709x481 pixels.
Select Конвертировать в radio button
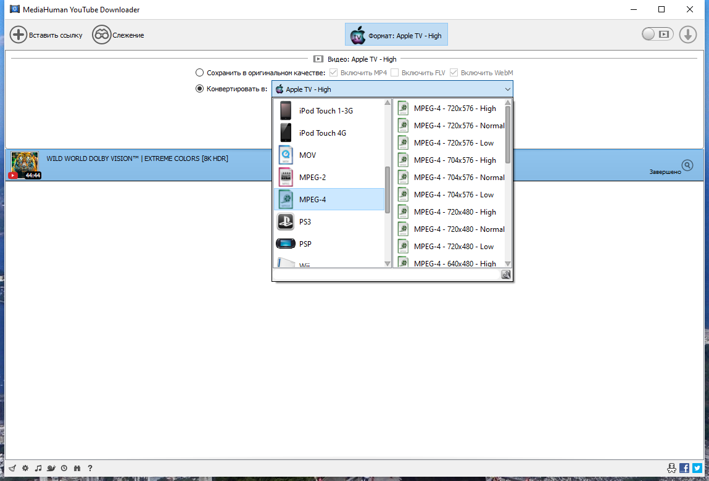click(199, 89)
